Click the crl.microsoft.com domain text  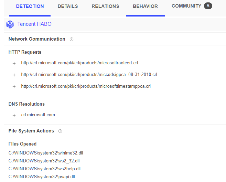click(38, 115)
